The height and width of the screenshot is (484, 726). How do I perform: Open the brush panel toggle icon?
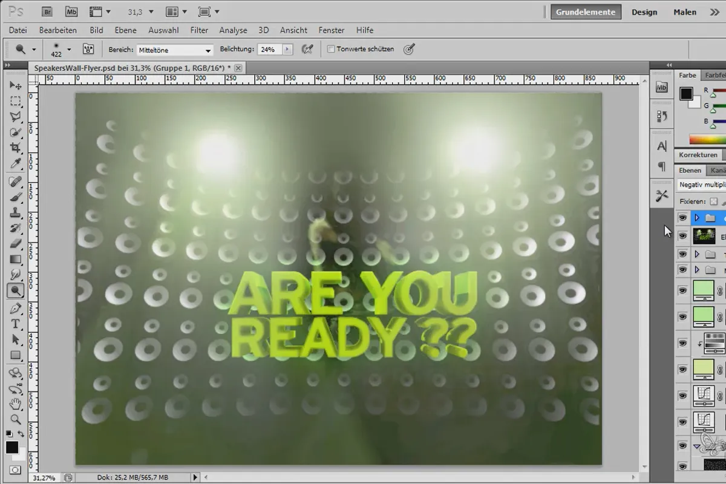pos(88,50)
